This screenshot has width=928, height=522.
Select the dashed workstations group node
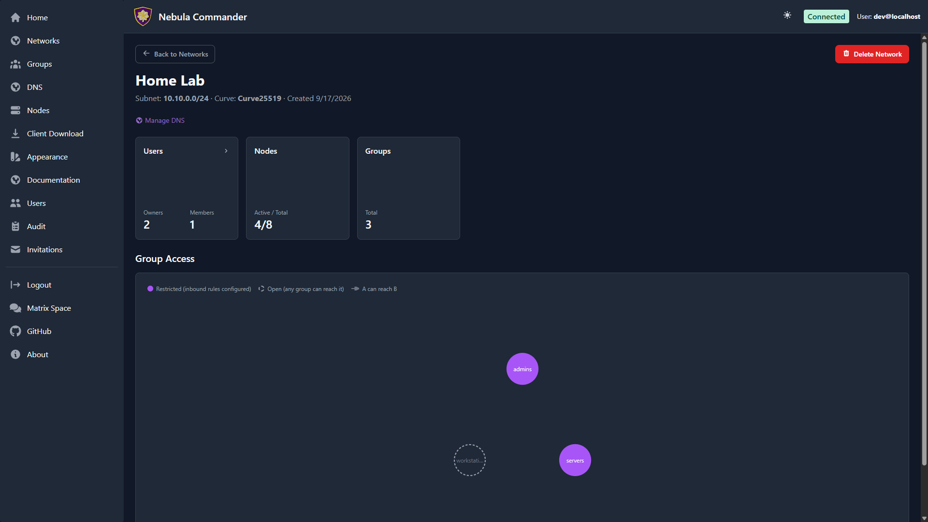(x=470, y=460)
